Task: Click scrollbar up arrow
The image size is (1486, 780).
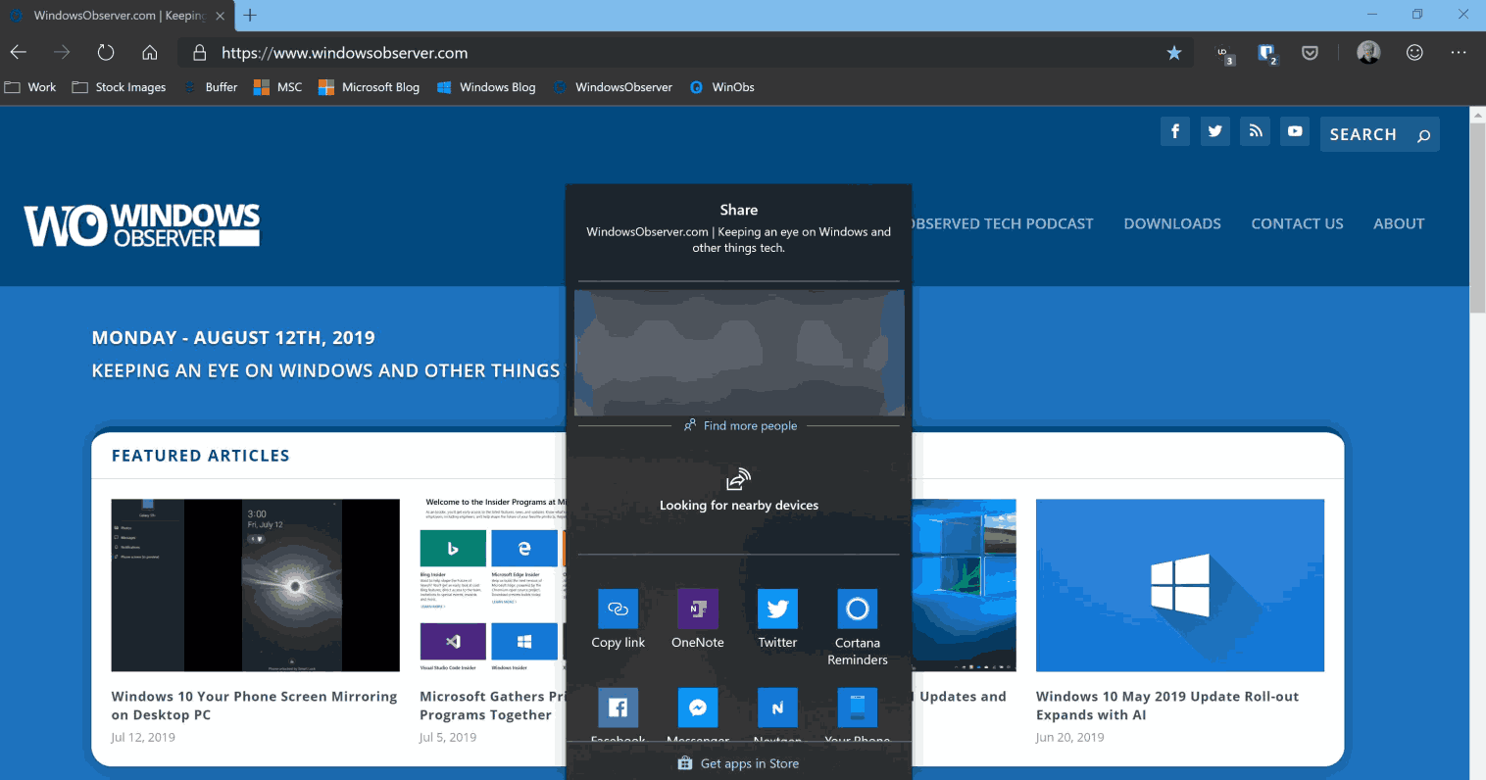Action: click(x=1478, y=115)
